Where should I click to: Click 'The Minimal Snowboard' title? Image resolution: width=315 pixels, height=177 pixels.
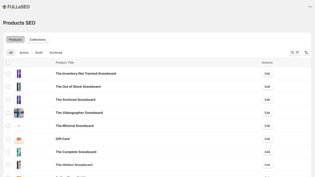74,126
